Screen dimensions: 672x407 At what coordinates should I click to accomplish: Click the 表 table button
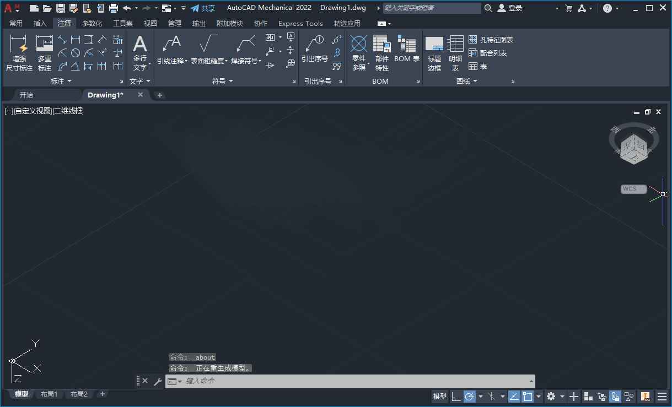click(x=477, y=66)
